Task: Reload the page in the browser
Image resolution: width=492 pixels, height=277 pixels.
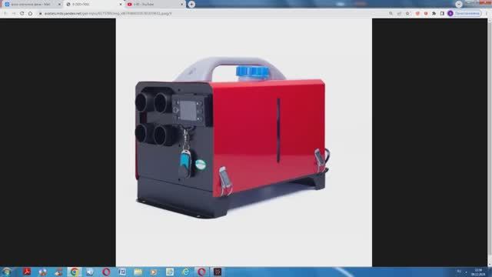Action: click(22, 14)
